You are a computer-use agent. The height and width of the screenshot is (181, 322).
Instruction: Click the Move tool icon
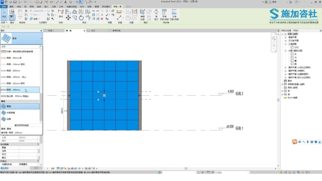[x=68, y=18]
